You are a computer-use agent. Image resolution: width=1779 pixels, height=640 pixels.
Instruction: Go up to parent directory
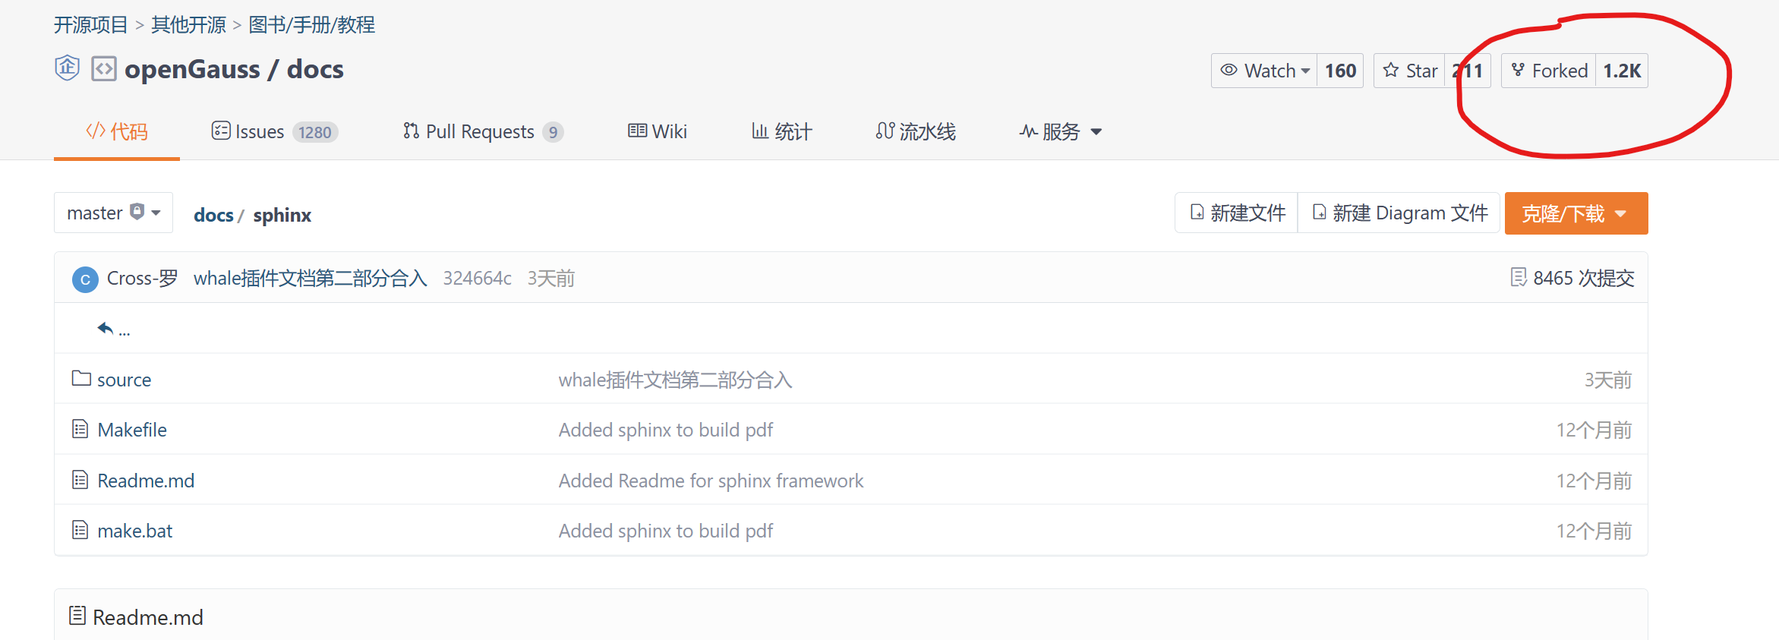pos(113,329)
